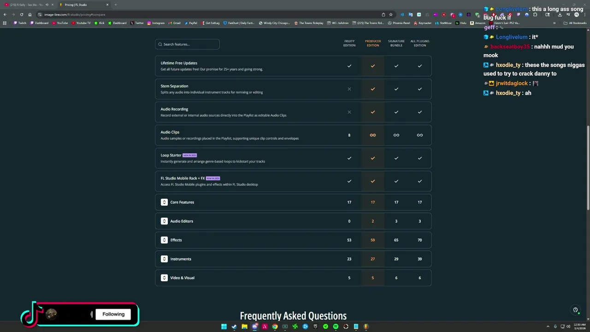Screen dimensions: 590x332
Task: Open the All Bookmarks folder
Action: (575, 23)
